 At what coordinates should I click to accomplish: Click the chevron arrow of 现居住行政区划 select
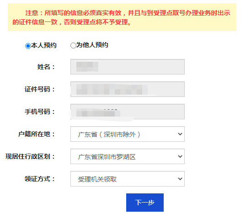click(x=180, y=156)
